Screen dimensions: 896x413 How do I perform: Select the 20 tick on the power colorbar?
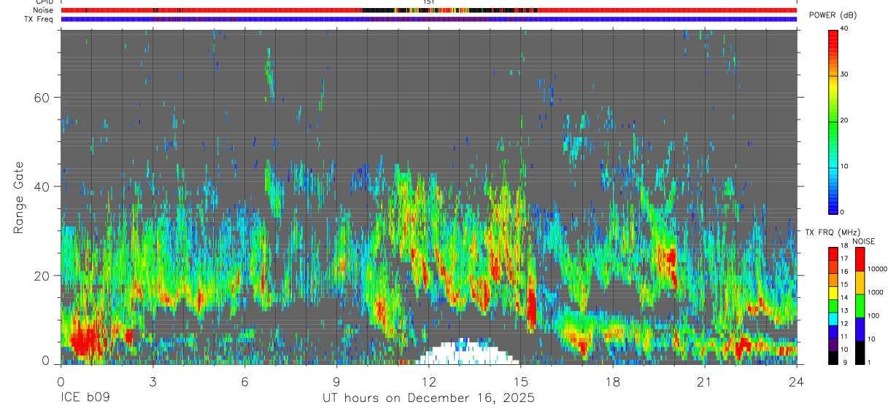click(845, 120)
